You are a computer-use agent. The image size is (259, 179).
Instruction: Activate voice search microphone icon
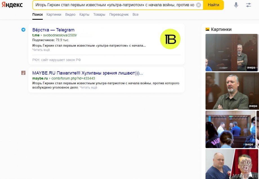pos(236,5)
